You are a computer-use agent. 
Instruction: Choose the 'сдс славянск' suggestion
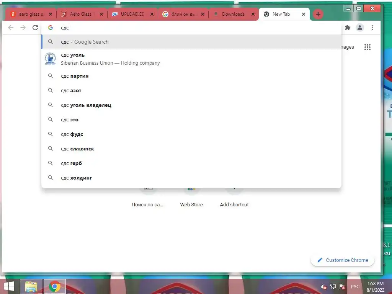[191, 149]
